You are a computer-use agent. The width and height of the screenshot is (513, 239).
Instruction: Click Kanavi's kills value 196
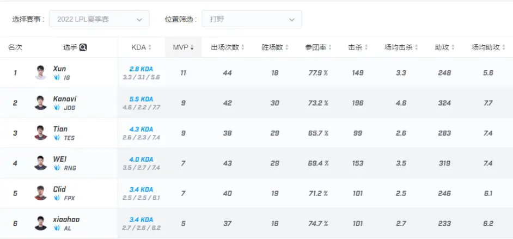[358, 103]
